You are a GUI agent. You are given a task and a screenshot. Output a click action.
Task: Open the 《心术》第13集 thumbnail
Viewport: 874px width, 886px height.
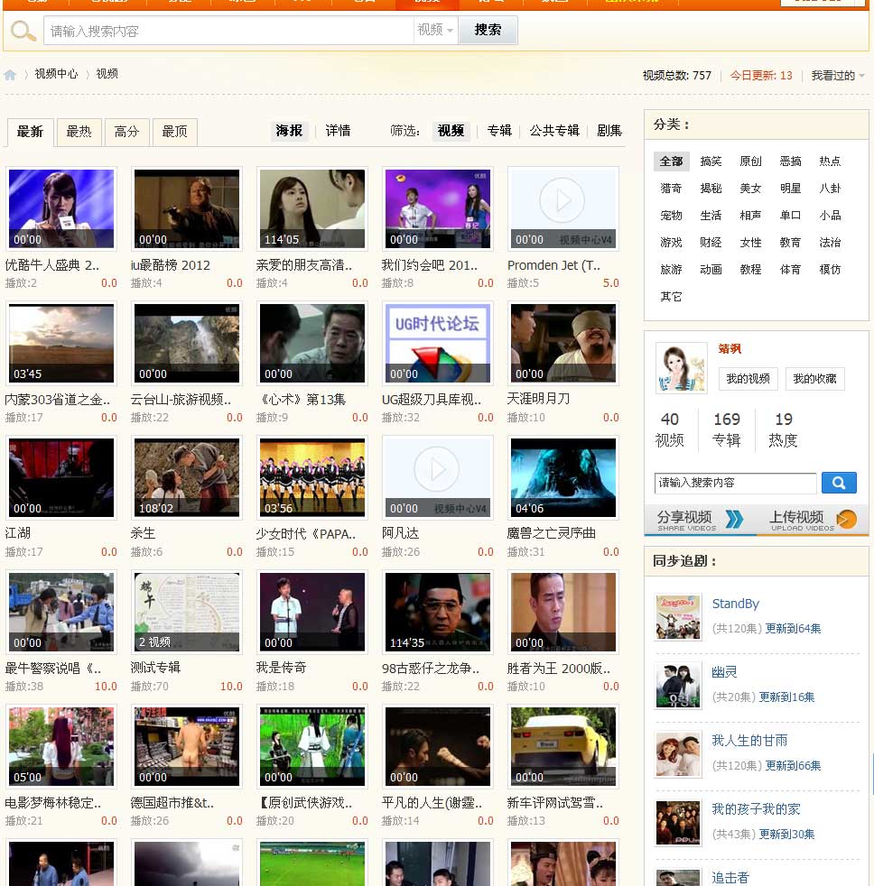click(x=312, y=343)
